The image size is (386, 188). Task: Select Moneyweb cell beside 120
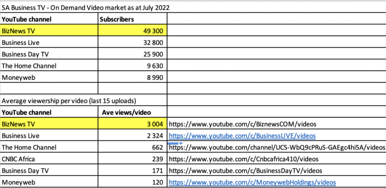point(49,182)
